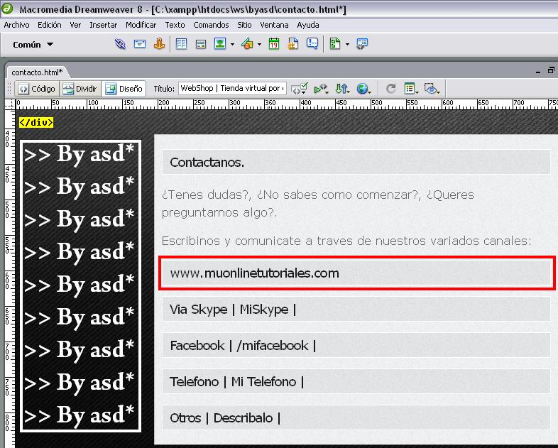558x448 pixels.
Task: Open the Comandos menu
Action: click(211, 25)
